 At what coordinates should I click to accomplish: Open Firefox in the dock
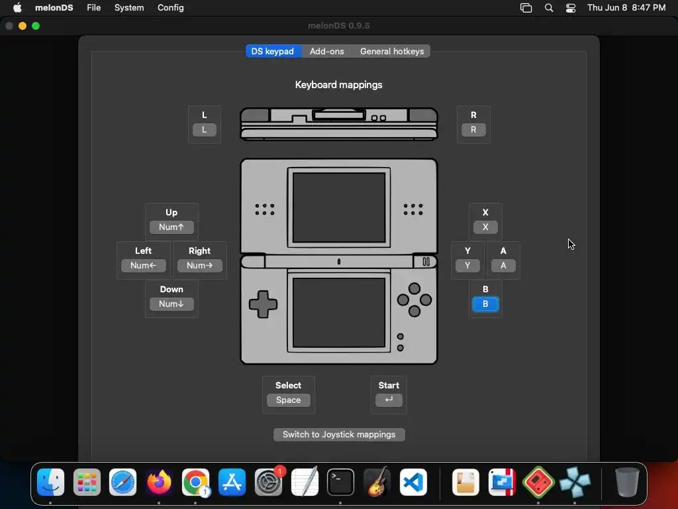point(159,482)
